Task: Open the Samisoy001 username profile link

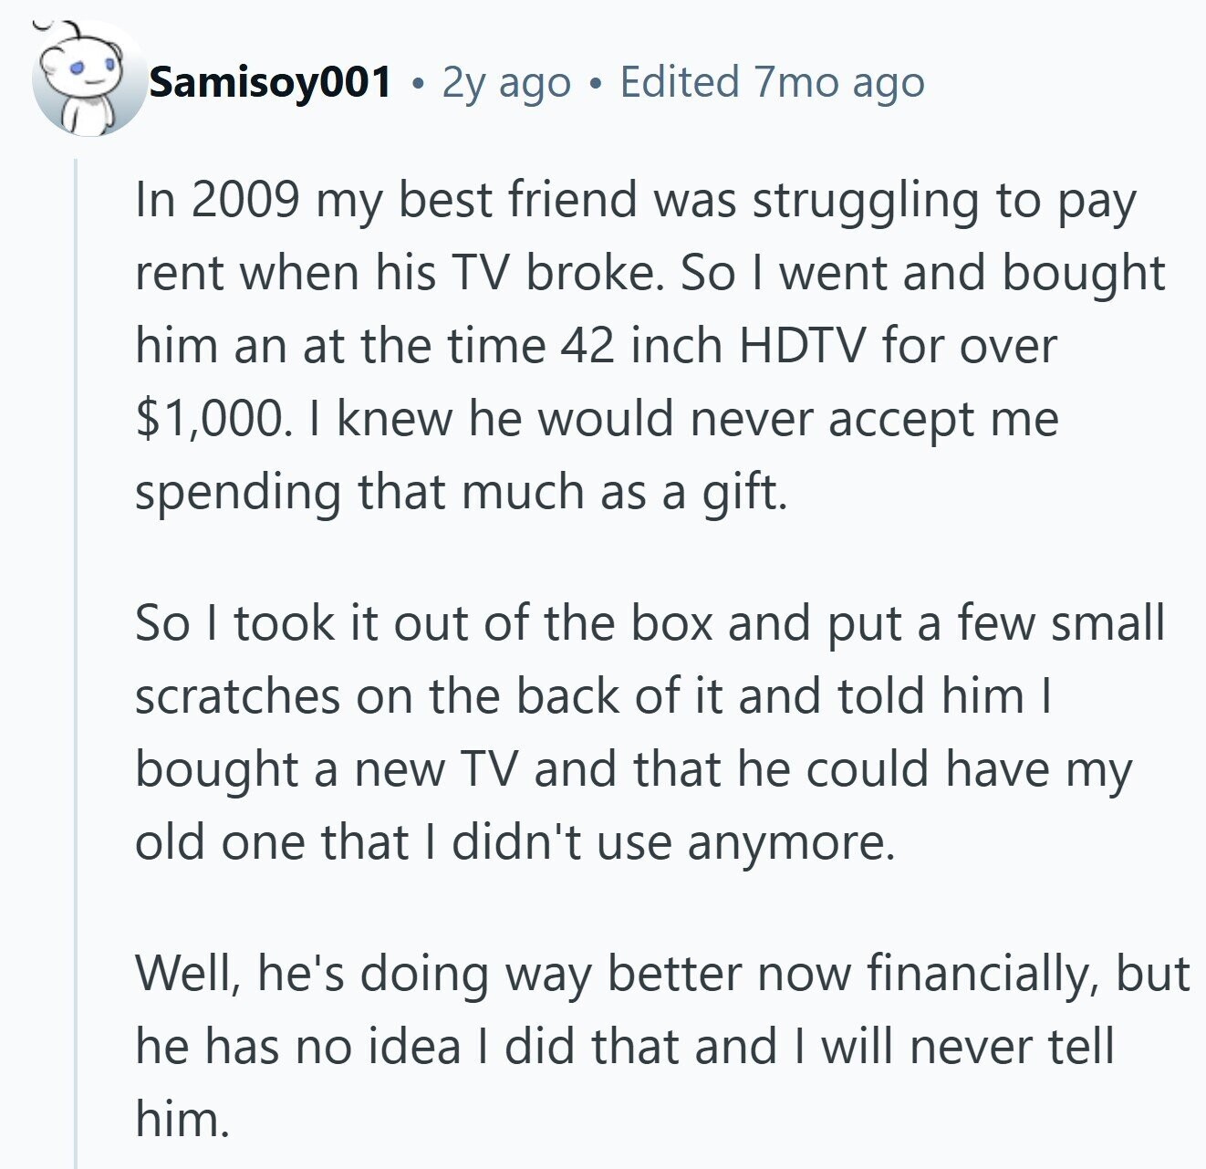Action: pyautogui.click(x=271, y=83)
